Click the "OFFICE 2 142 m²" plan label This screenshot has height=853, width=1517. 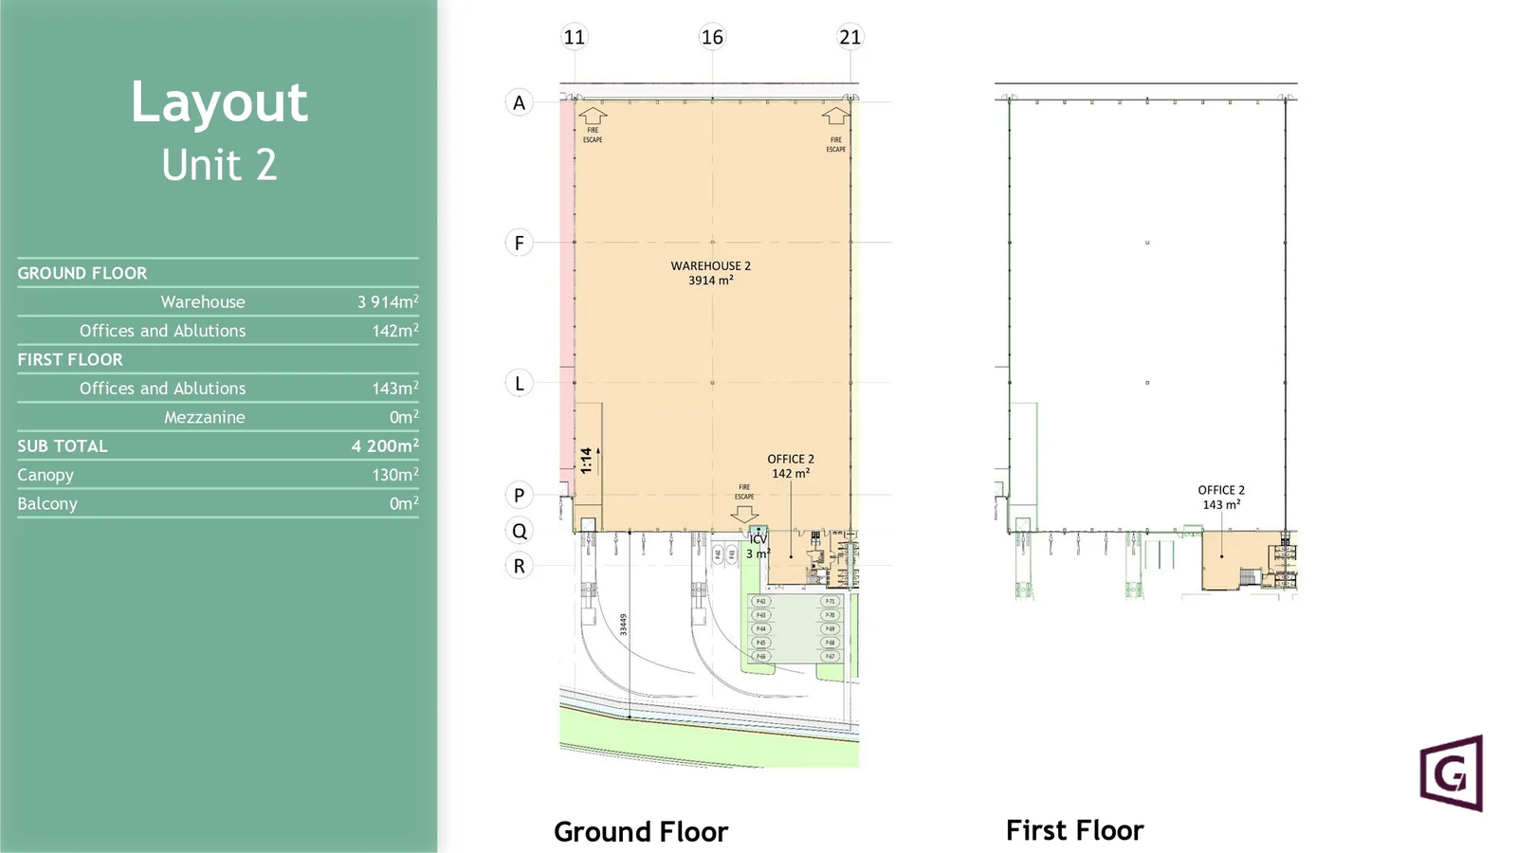tap(791, 465)
